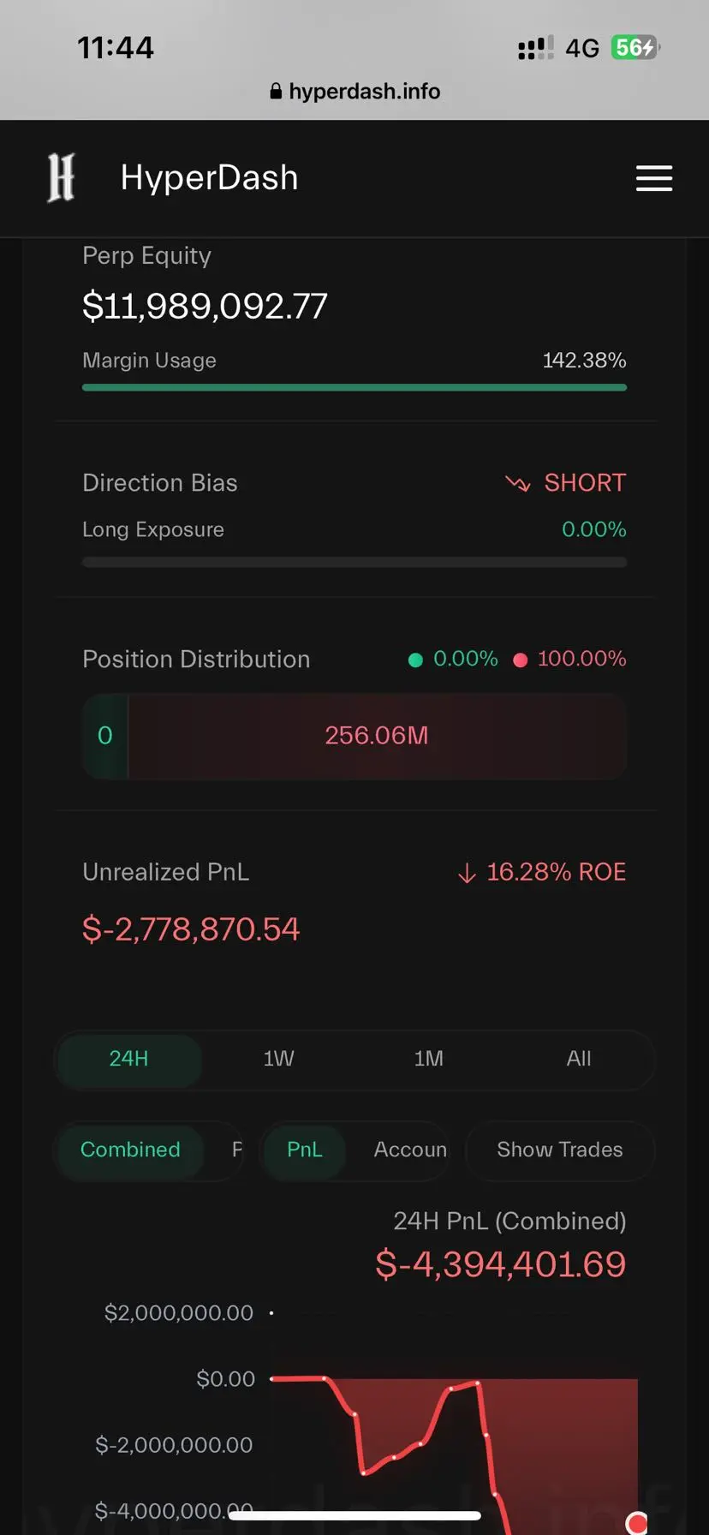
Task: Select the Combined chart mode
Action: (130, 1150)
